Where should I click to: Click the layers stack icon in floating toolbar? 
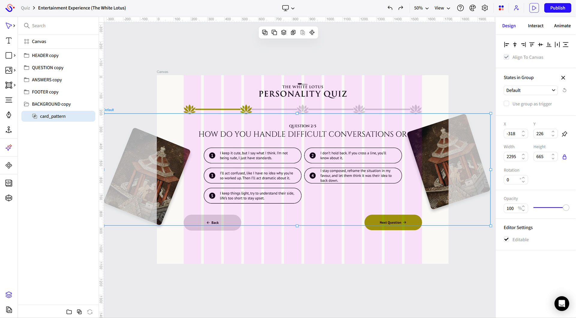(x=283, y=32)
